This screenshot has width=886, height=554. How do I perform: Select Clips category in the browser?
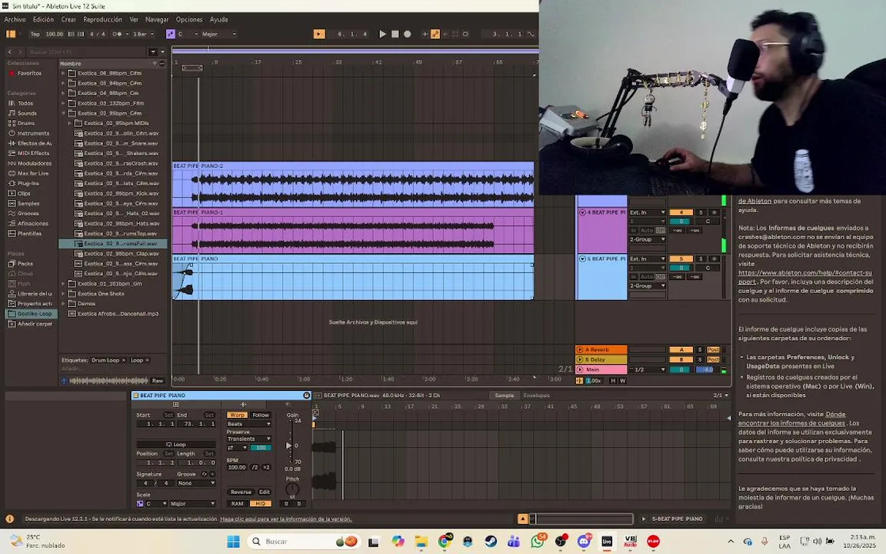24,193
